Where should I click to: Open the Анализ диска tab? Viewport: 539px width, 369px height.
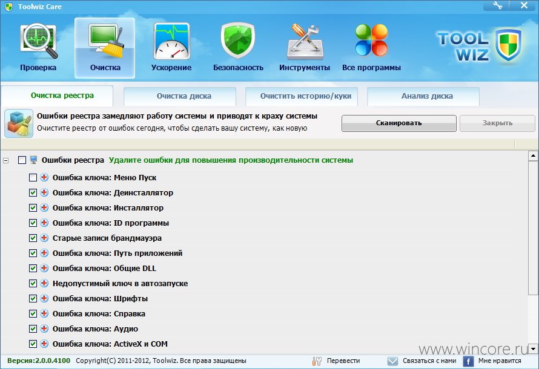pyautogui.click(x=423, y=96)
